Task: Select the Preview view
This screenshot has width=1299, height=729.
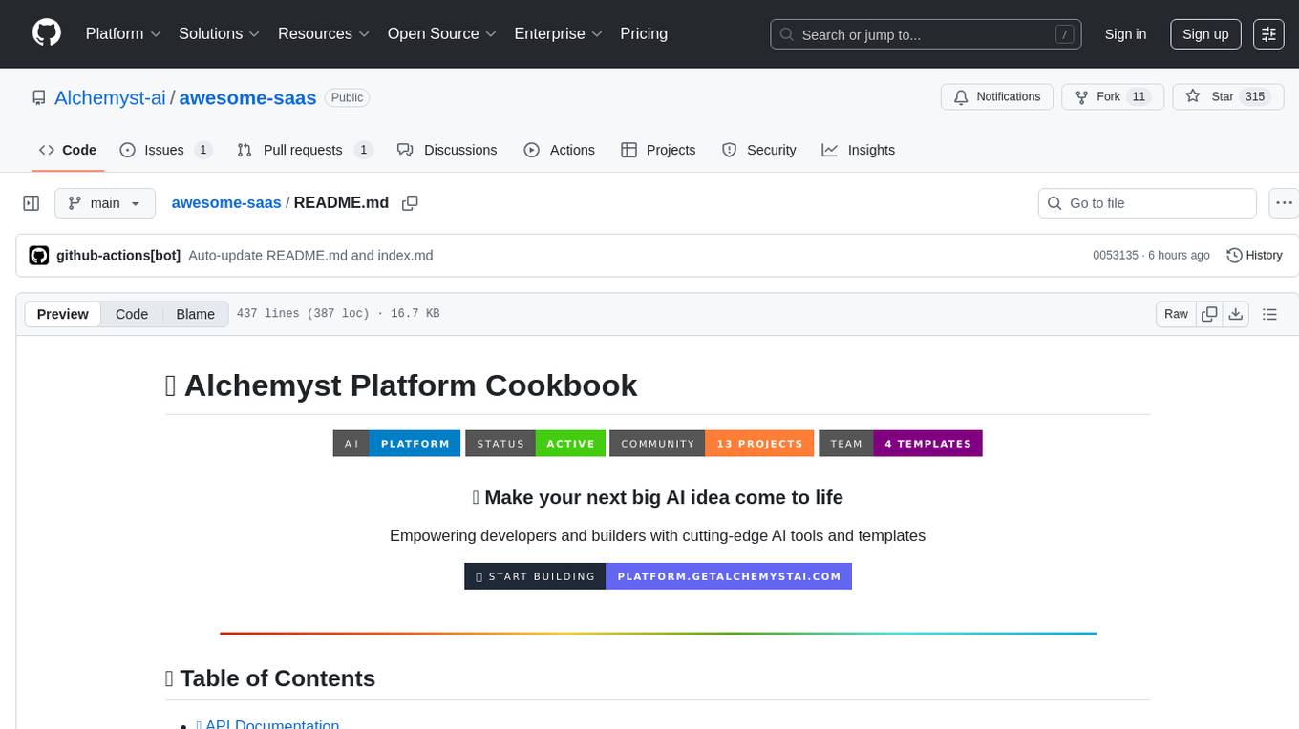Action: 63,314
